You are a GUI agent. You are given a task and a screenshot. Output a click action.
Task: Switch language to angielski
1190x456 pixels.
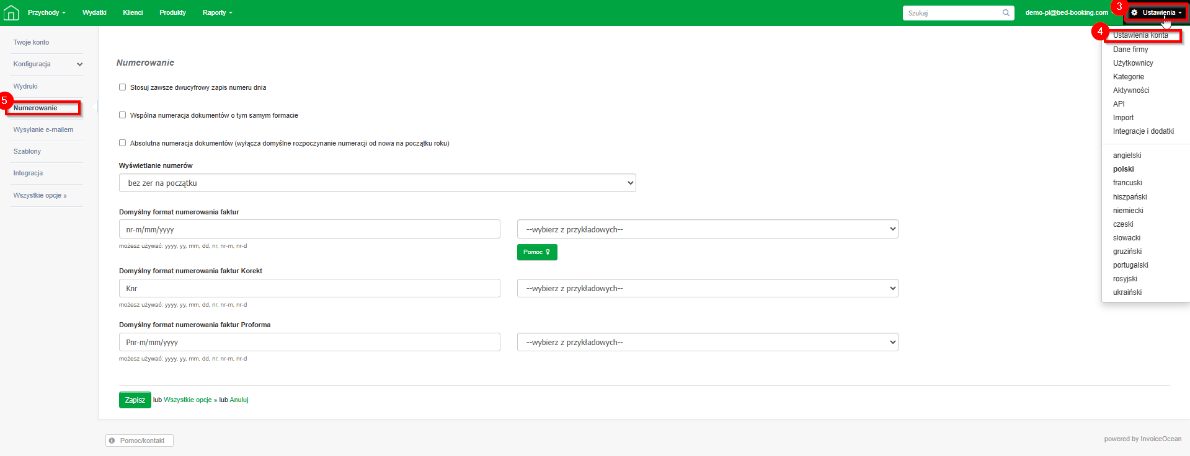1127,156
